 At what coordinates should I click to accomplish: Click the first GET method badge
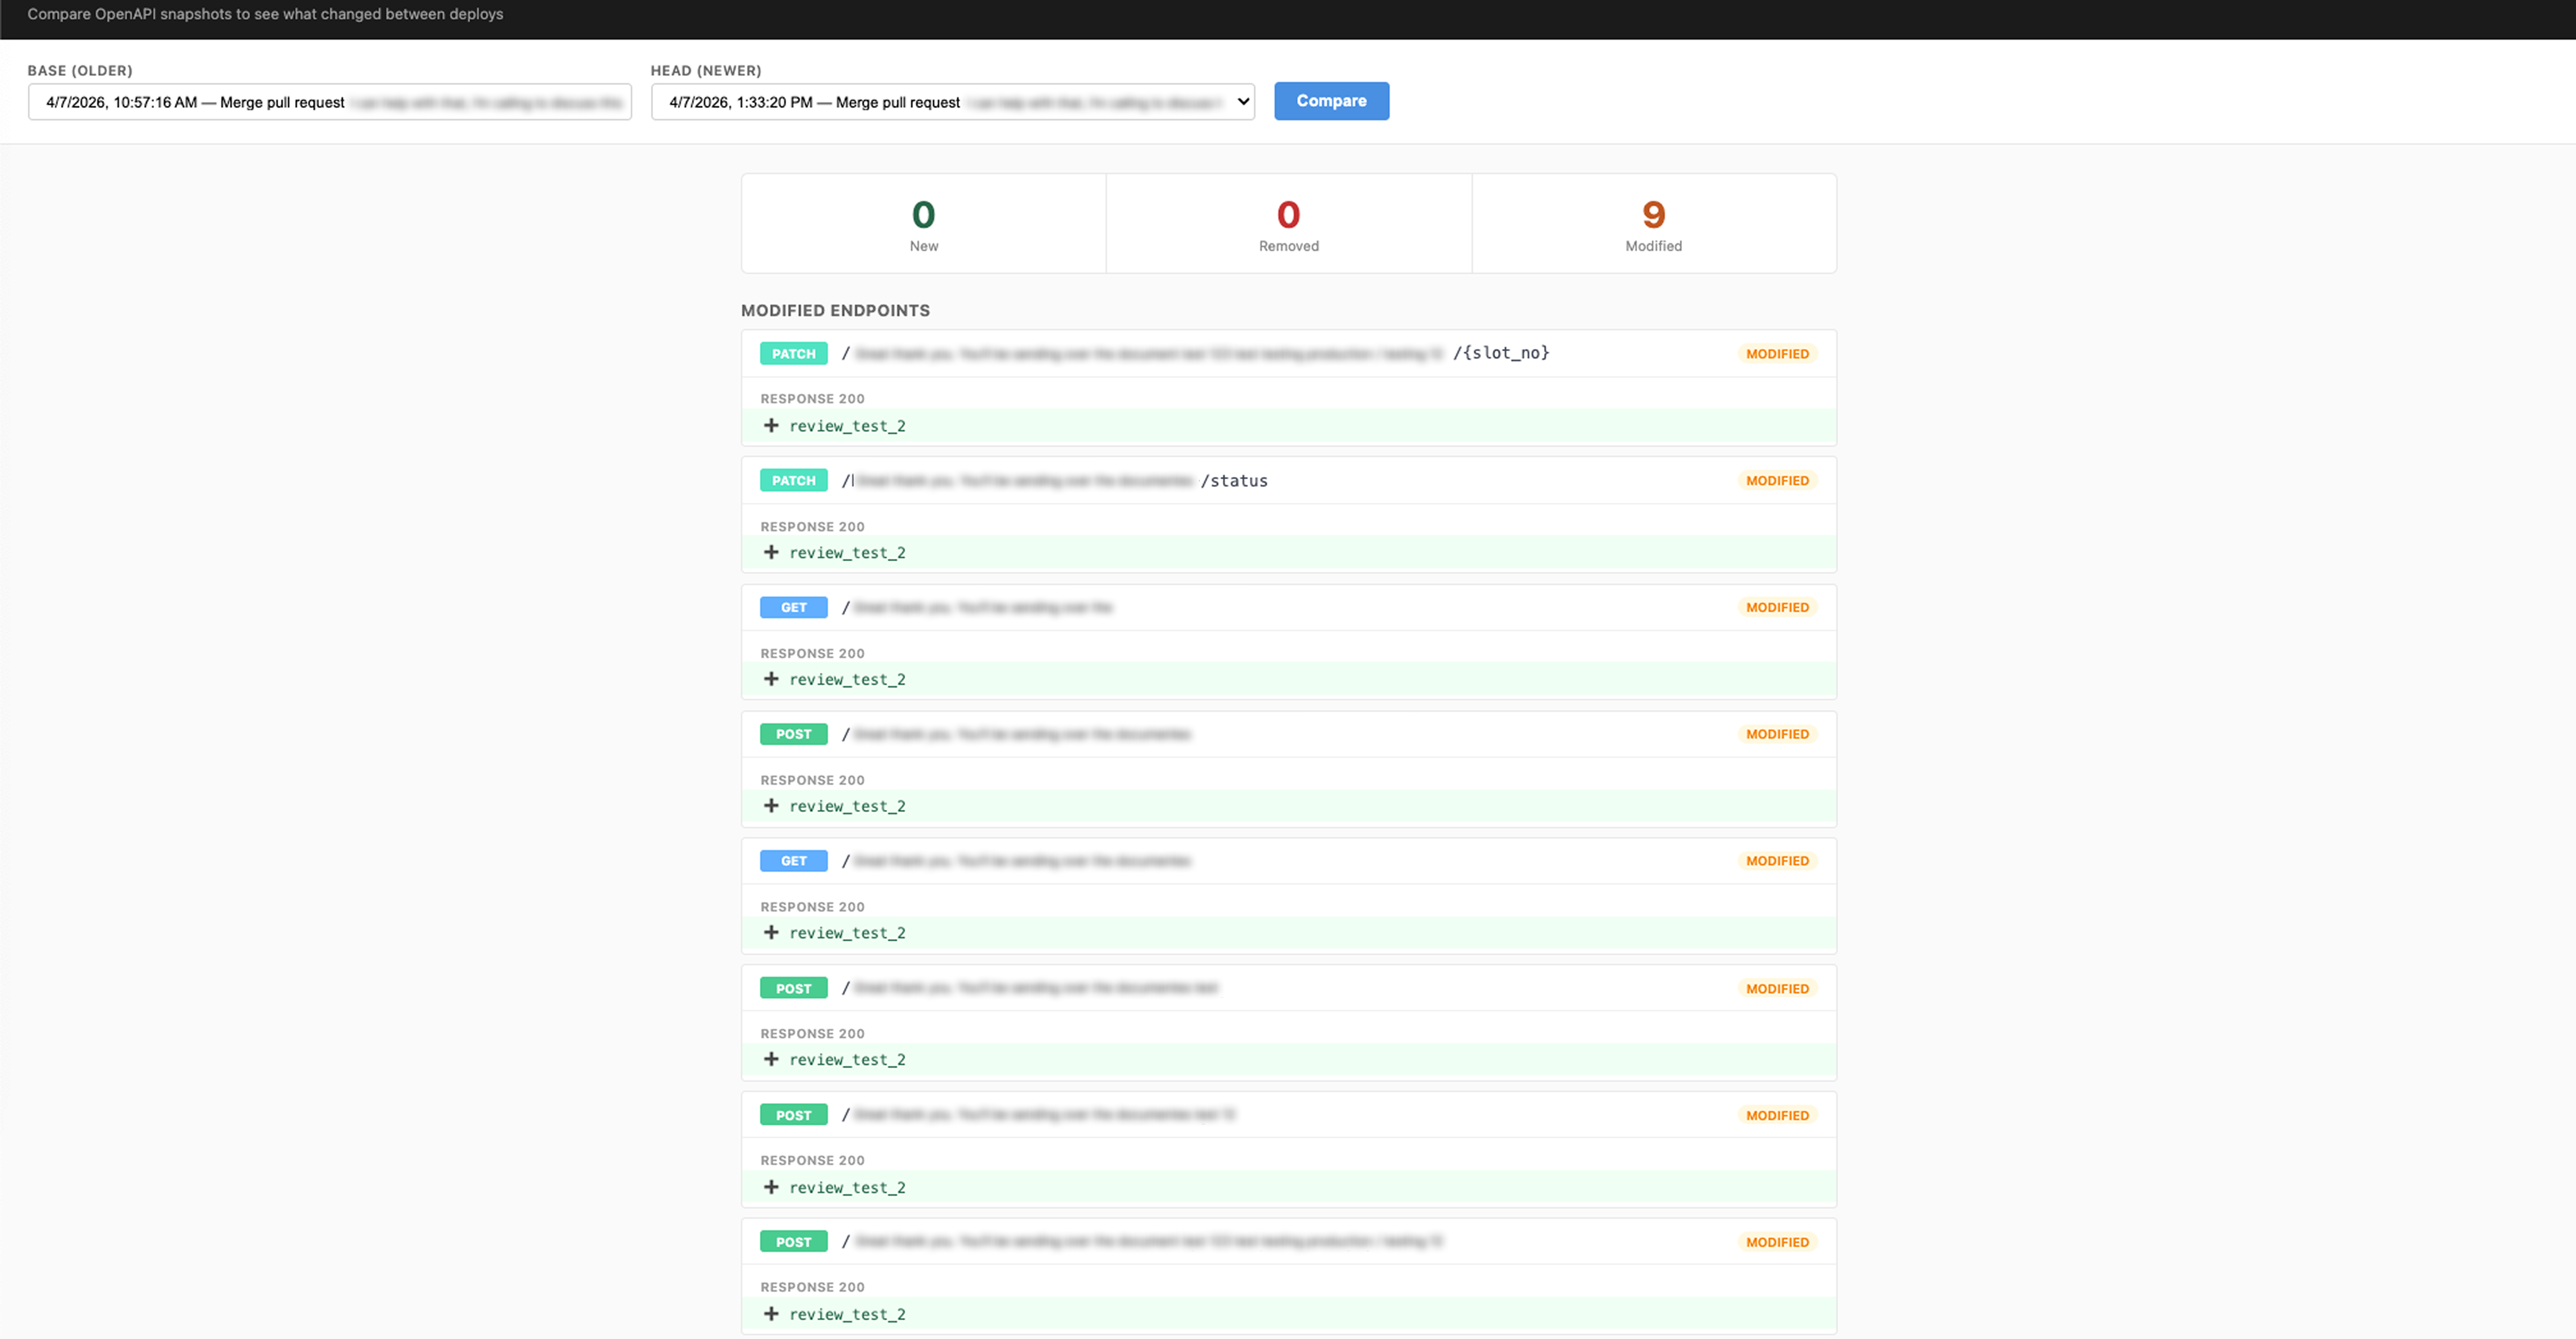click(793, 608)
